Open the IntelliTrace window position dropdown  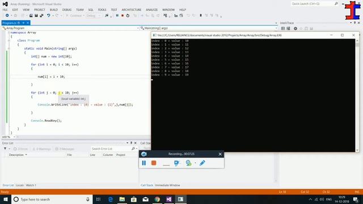(x=351, y=23)
